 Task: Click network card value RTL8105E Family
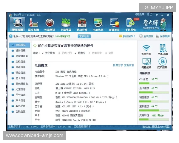click(76, 120)
